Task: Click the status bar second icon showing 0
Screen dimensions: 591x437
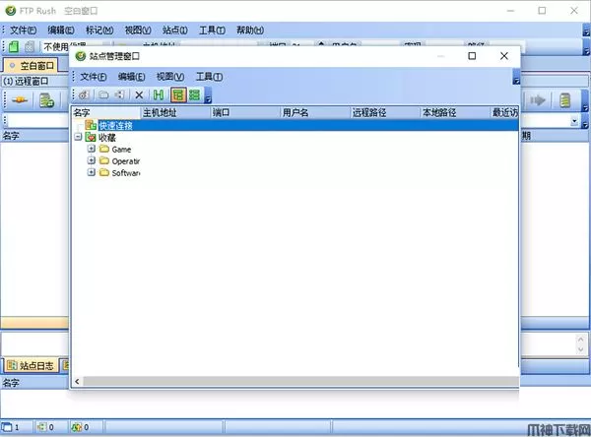Action: point(41,427)
